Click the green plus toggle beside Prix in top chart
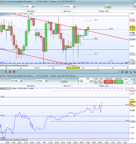 click(x=10, y=14)
